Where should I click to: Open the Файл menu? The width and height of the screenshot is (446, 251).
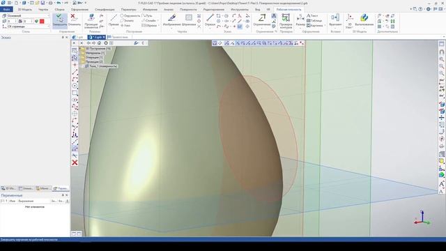[6, 9]
